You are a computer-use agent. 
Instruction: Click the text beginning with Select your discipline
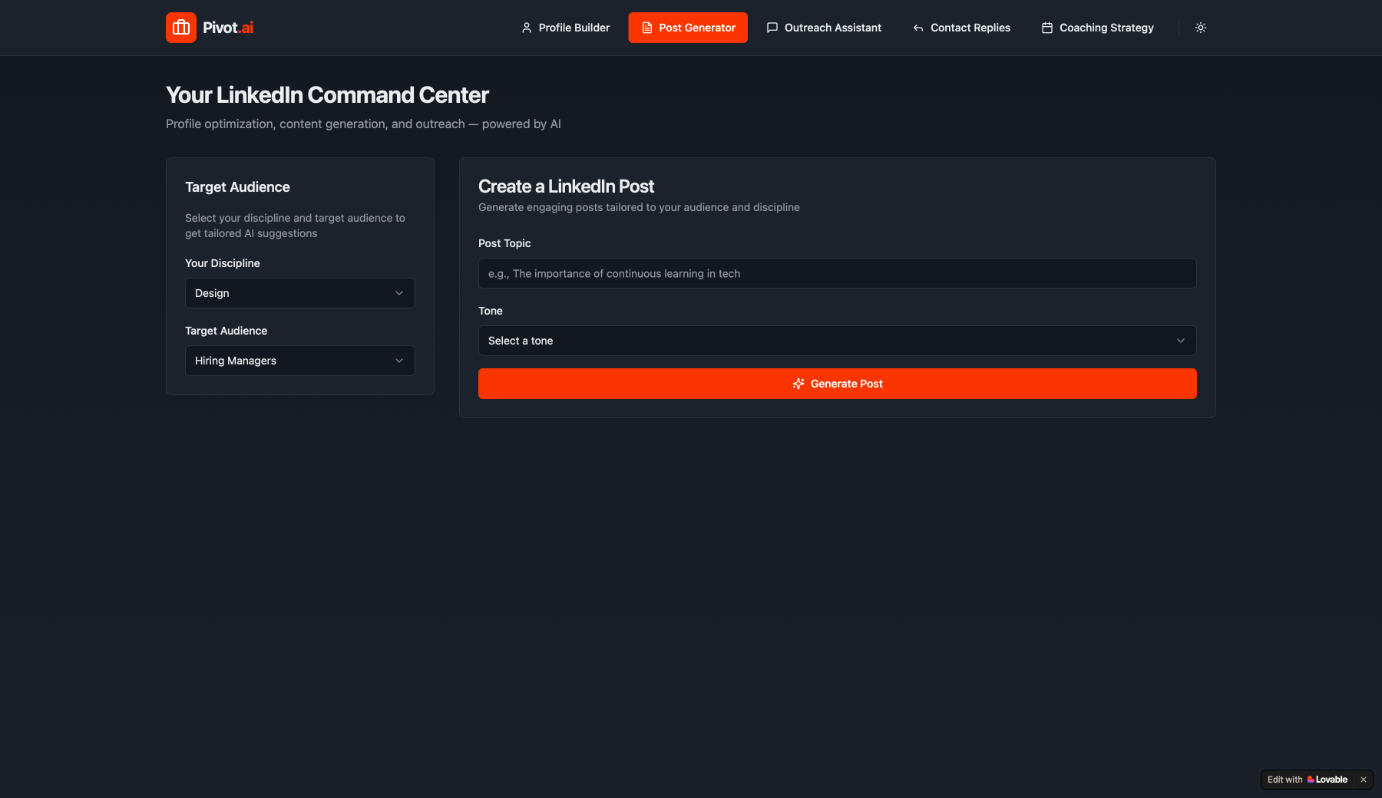(295, 226)
